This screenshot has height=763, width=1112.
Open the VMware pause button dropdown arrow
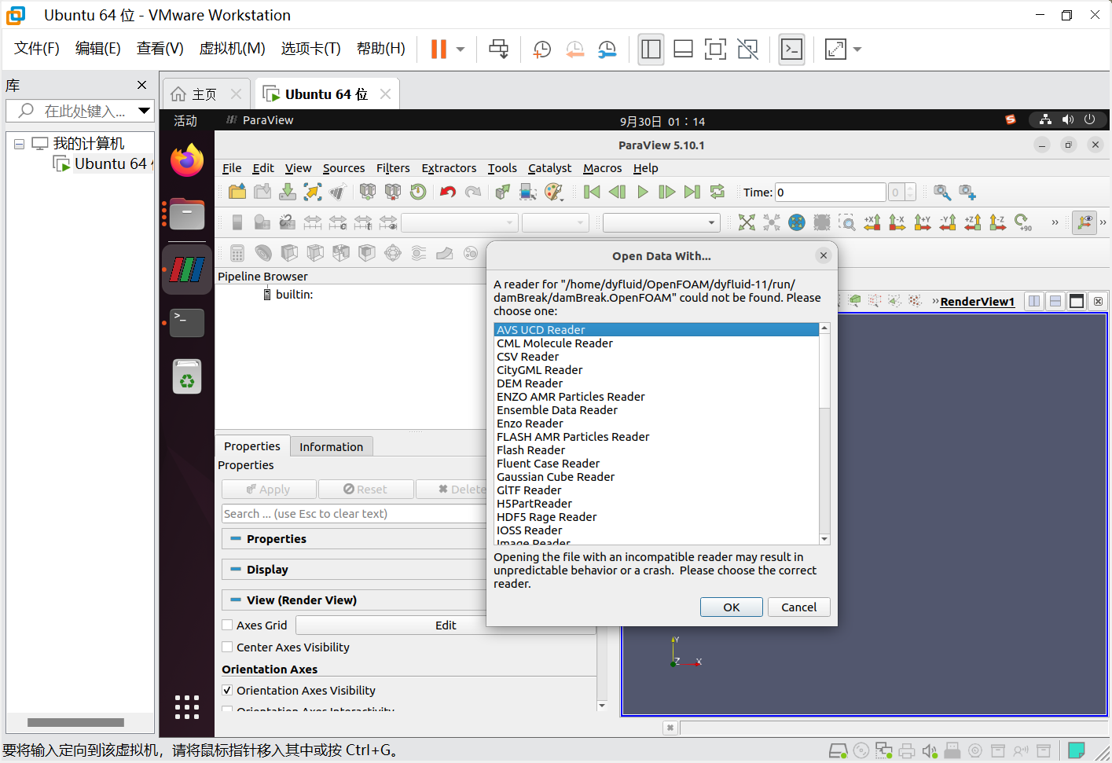(461, 50)
